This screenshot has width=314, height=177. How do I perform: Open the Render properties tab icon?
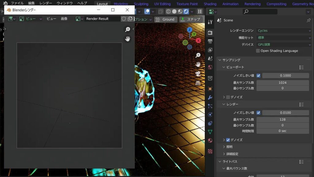click(210, 33)
